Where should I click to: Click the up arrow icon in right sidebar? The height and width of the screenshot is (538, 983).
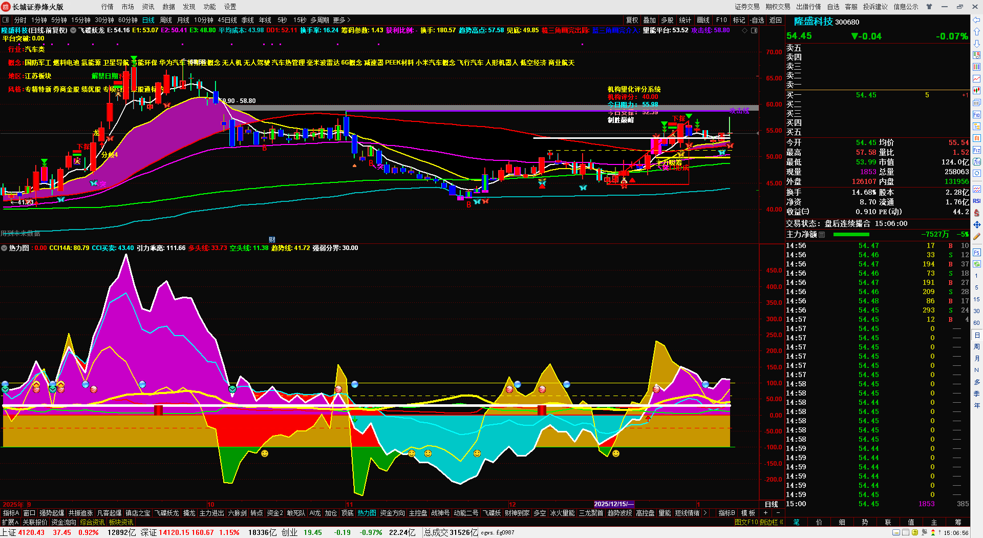977,32
